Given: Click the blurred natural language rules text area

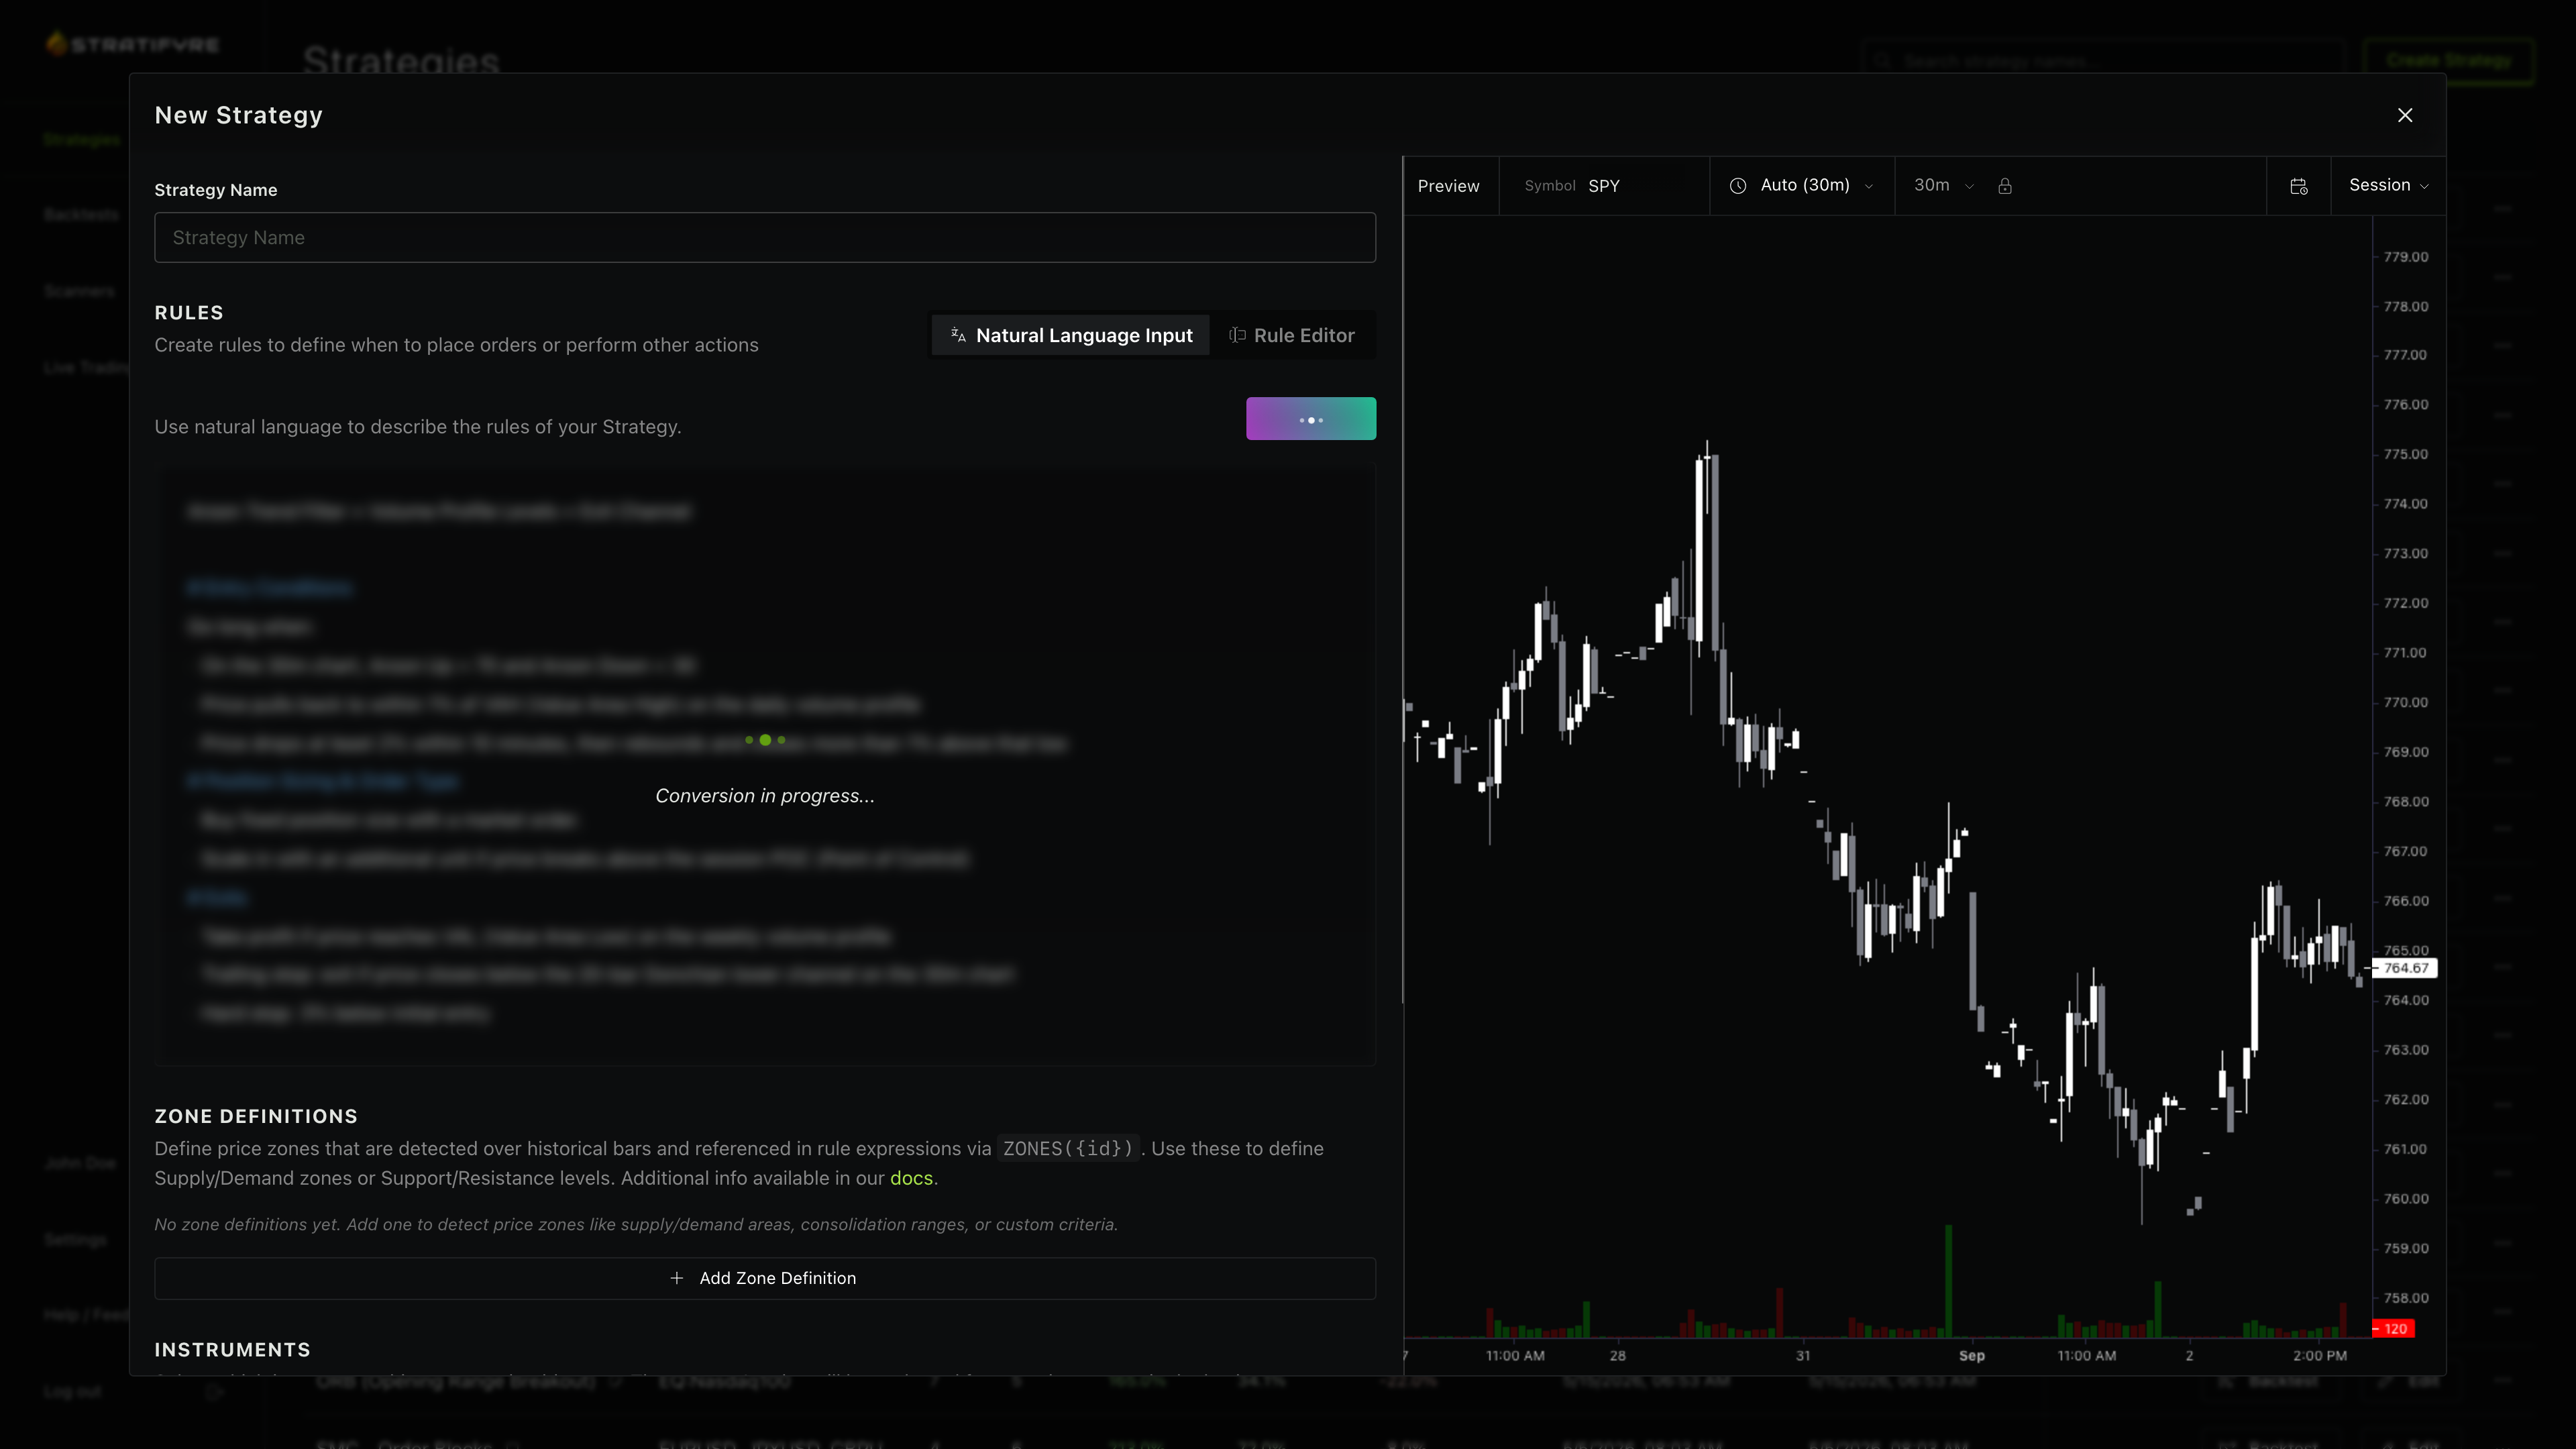Looking at the screenshot, I should click(x=765, y=765).
